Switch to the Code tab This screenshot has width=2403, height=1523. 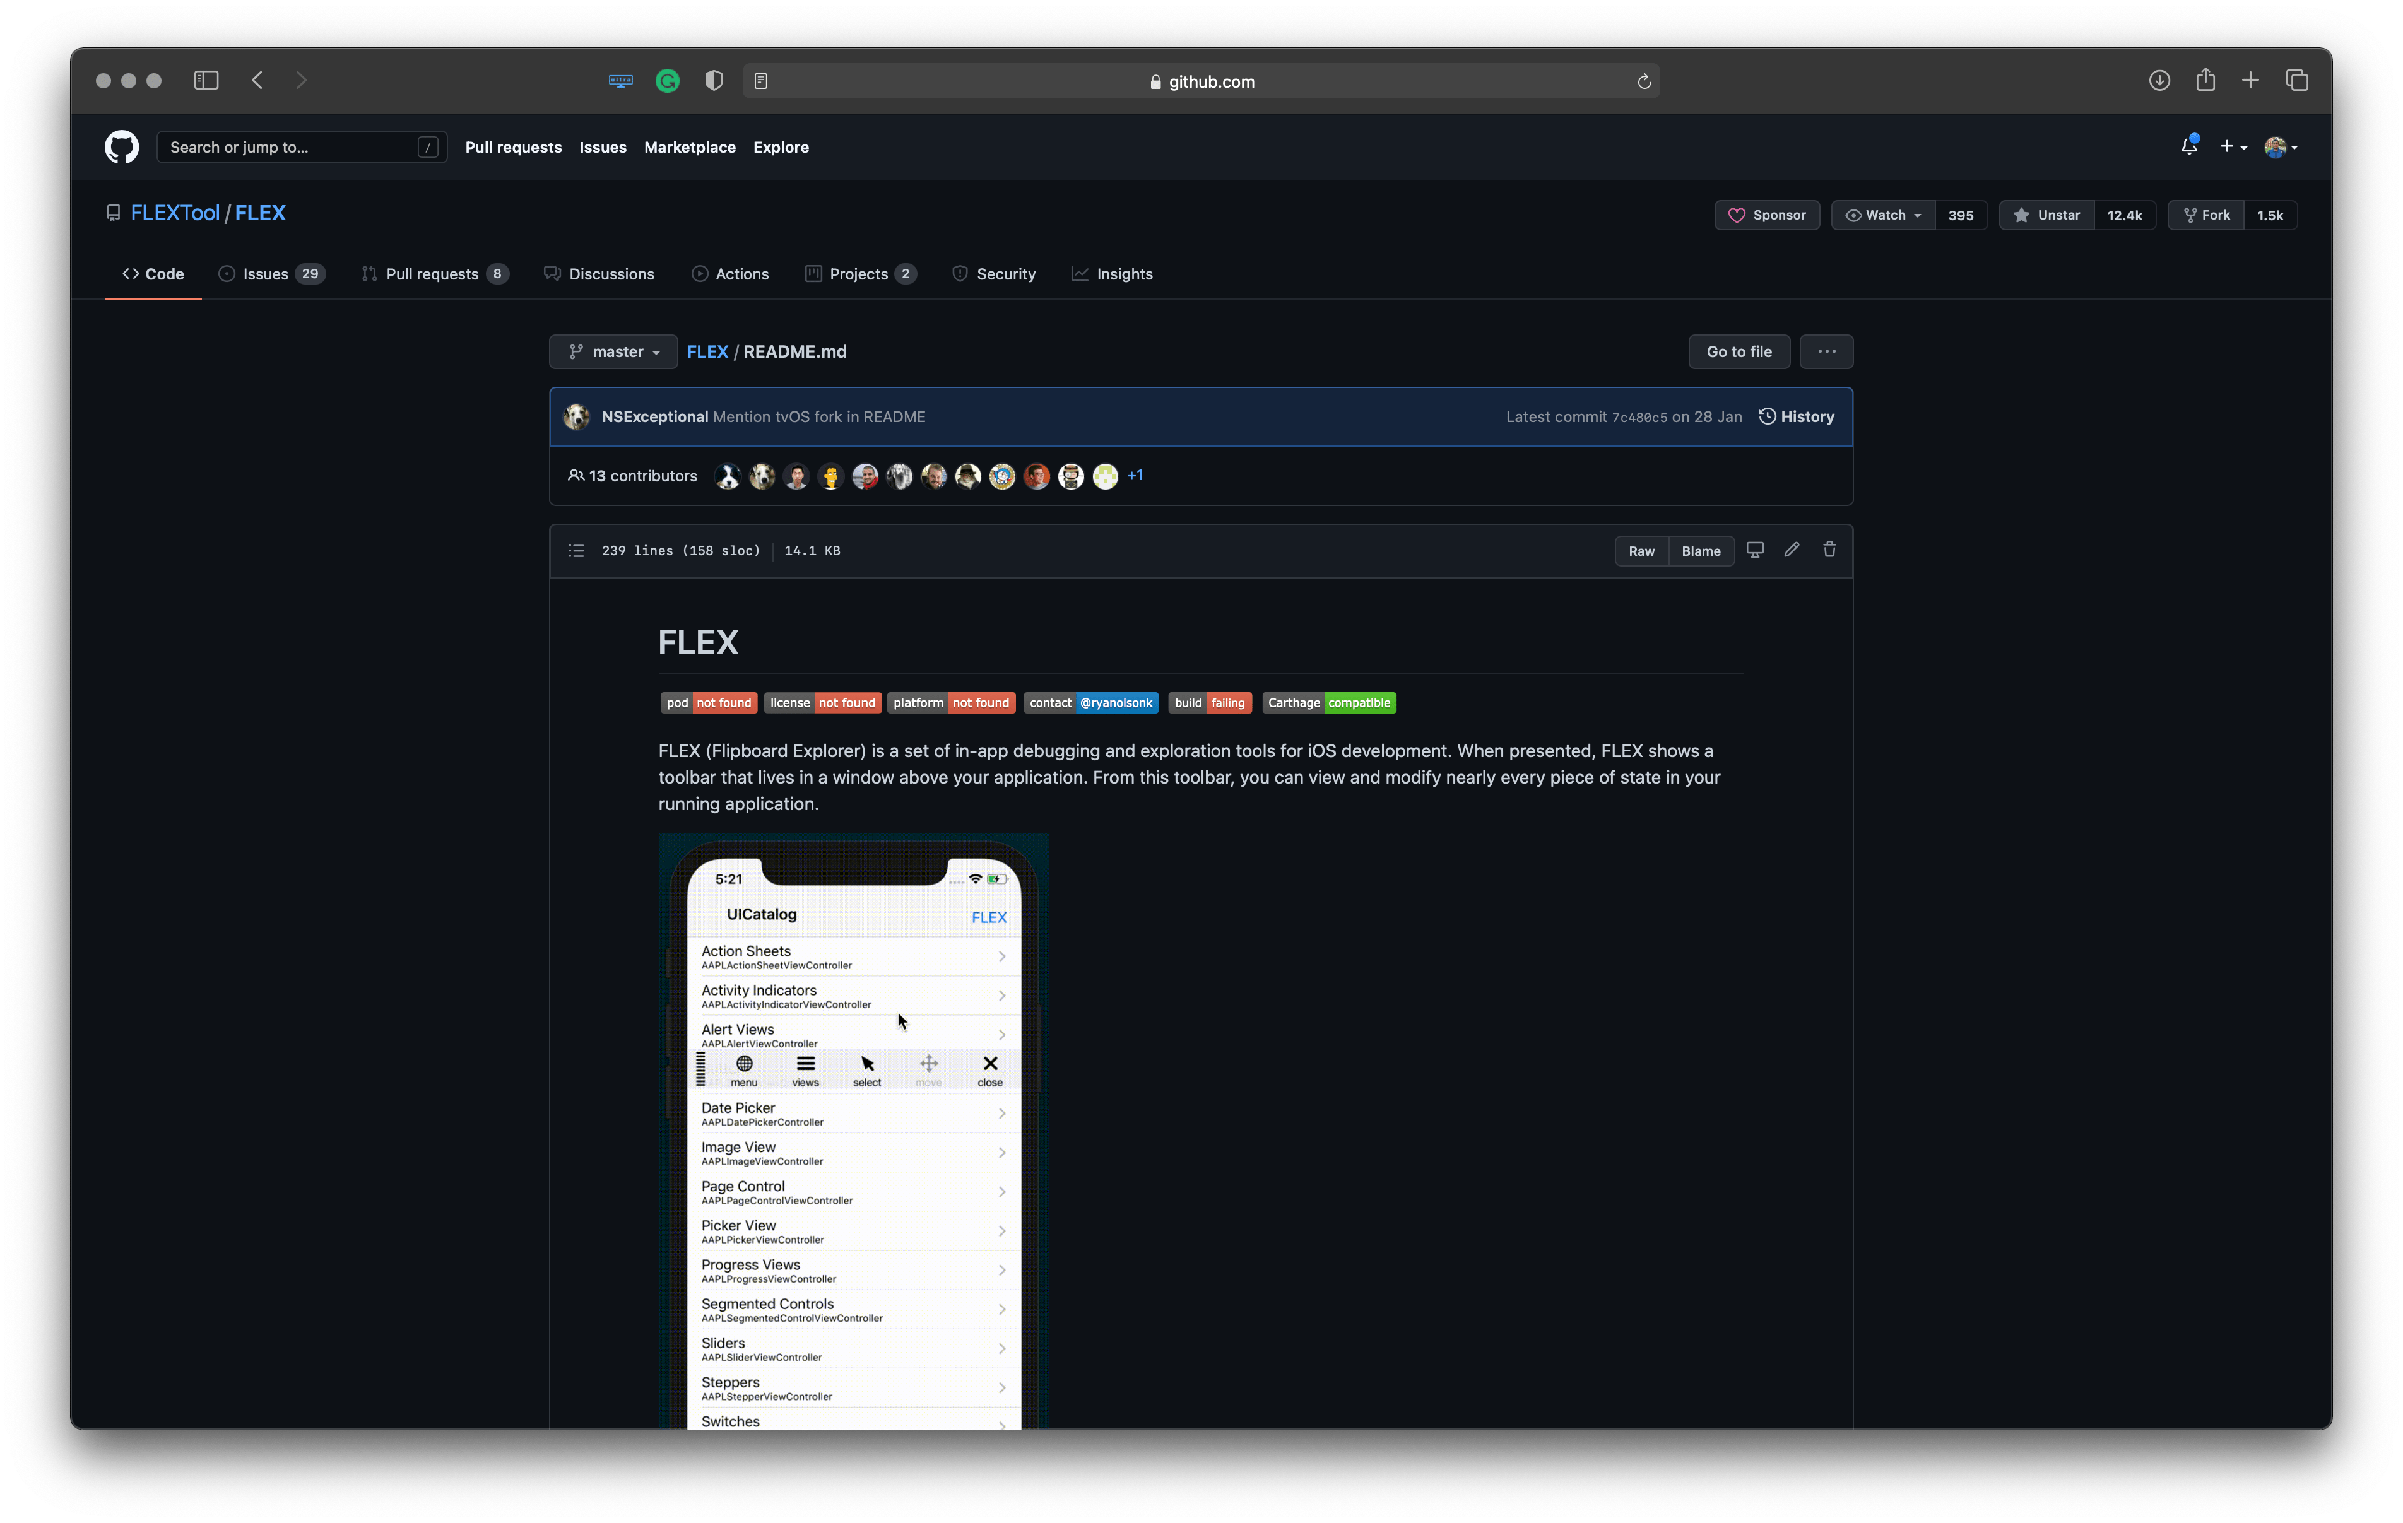pos(153,273)
